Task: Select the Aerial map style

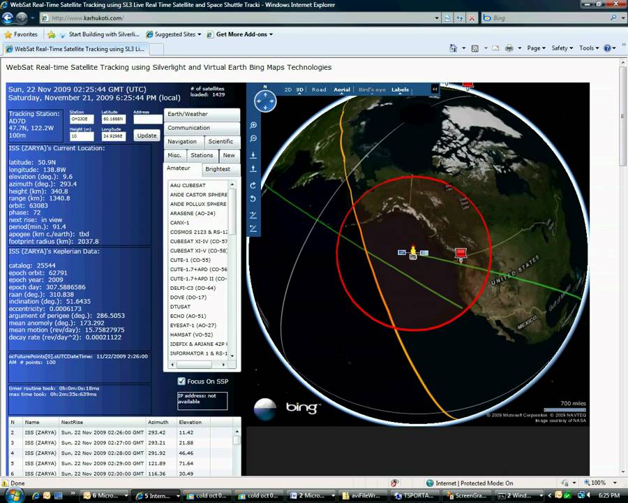Action: [342, 90]
